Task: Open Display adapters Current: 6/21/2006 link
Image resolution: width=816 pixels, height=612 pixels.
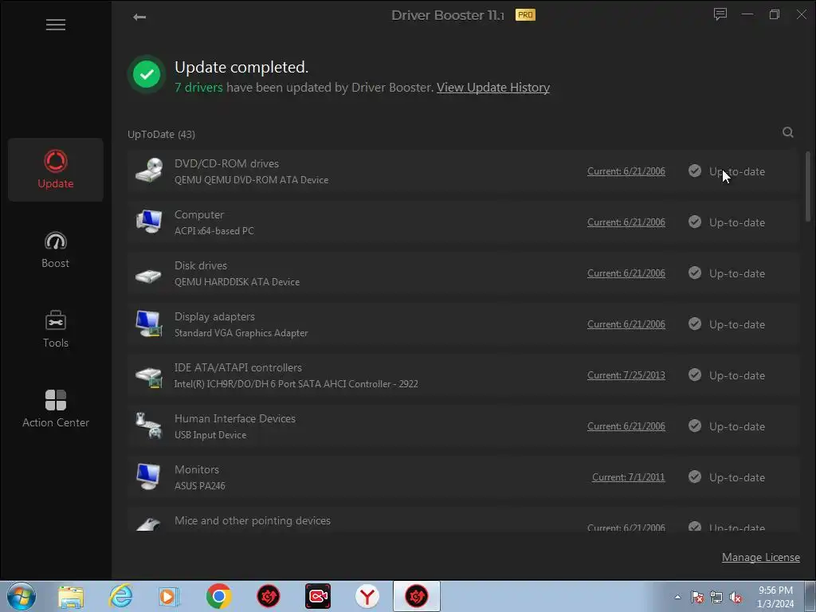Action: pyautogui.click(x=626, y=324)
